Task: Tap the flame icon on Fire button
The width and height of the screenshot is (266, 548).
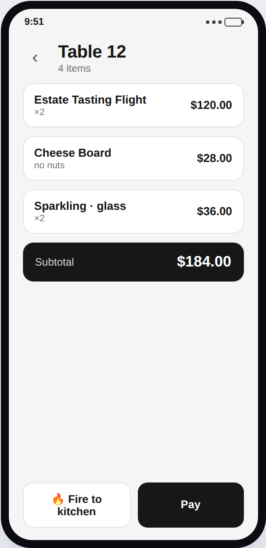Action: 58,499
